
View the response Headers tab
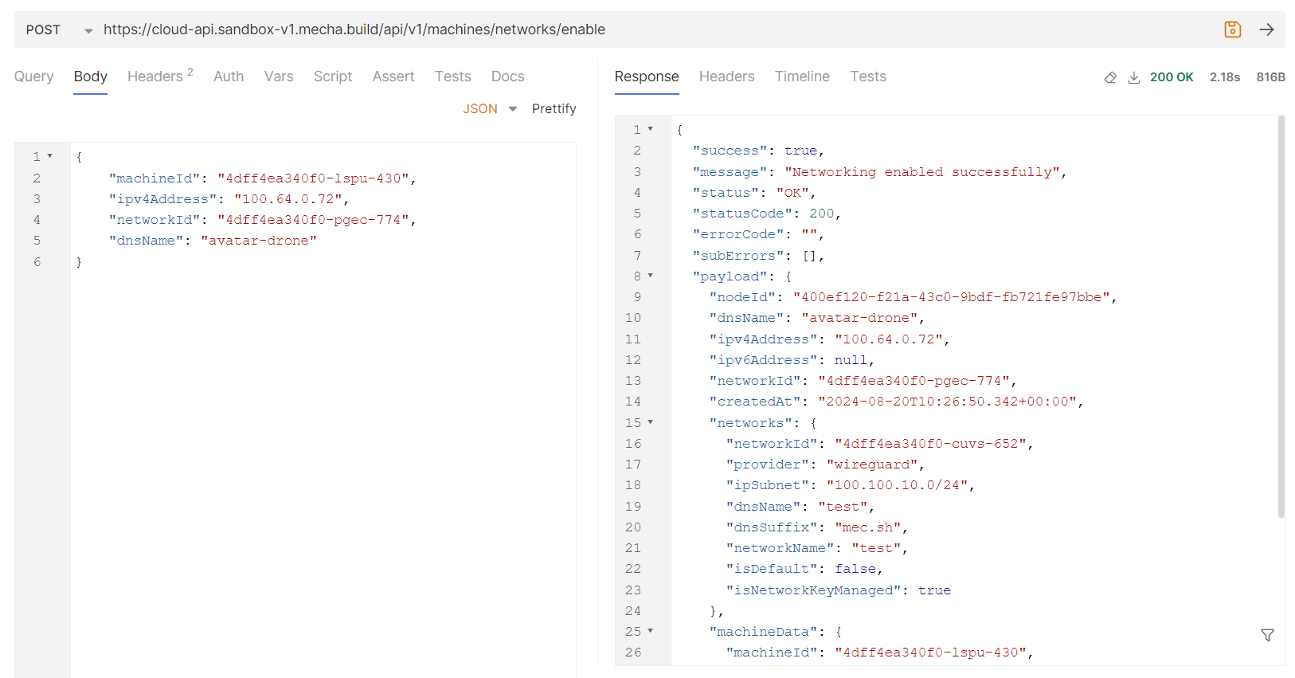(726, 76)
